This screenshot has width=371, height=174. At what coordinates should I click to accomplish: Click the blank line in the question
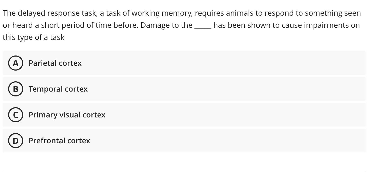click(202, 26)
